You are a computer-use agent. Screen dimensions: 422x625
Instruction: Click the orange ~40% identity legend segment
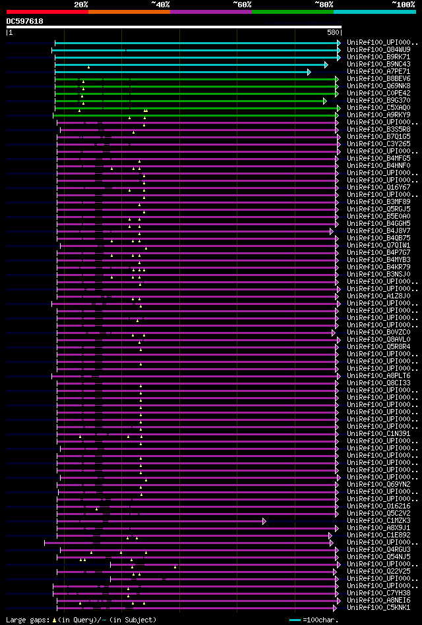(x=129, y=12)
